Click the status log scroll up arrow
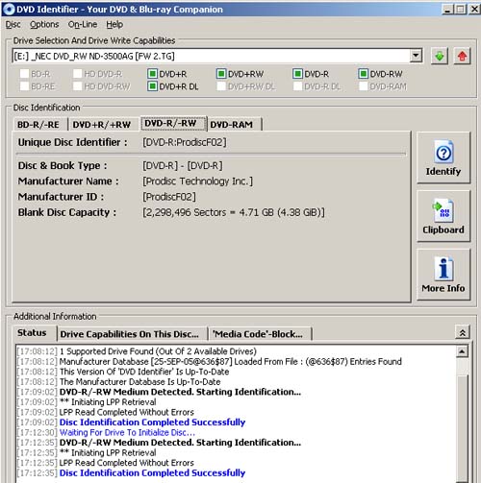This screenshot has width=481, height=483. (x=462, y=351)
